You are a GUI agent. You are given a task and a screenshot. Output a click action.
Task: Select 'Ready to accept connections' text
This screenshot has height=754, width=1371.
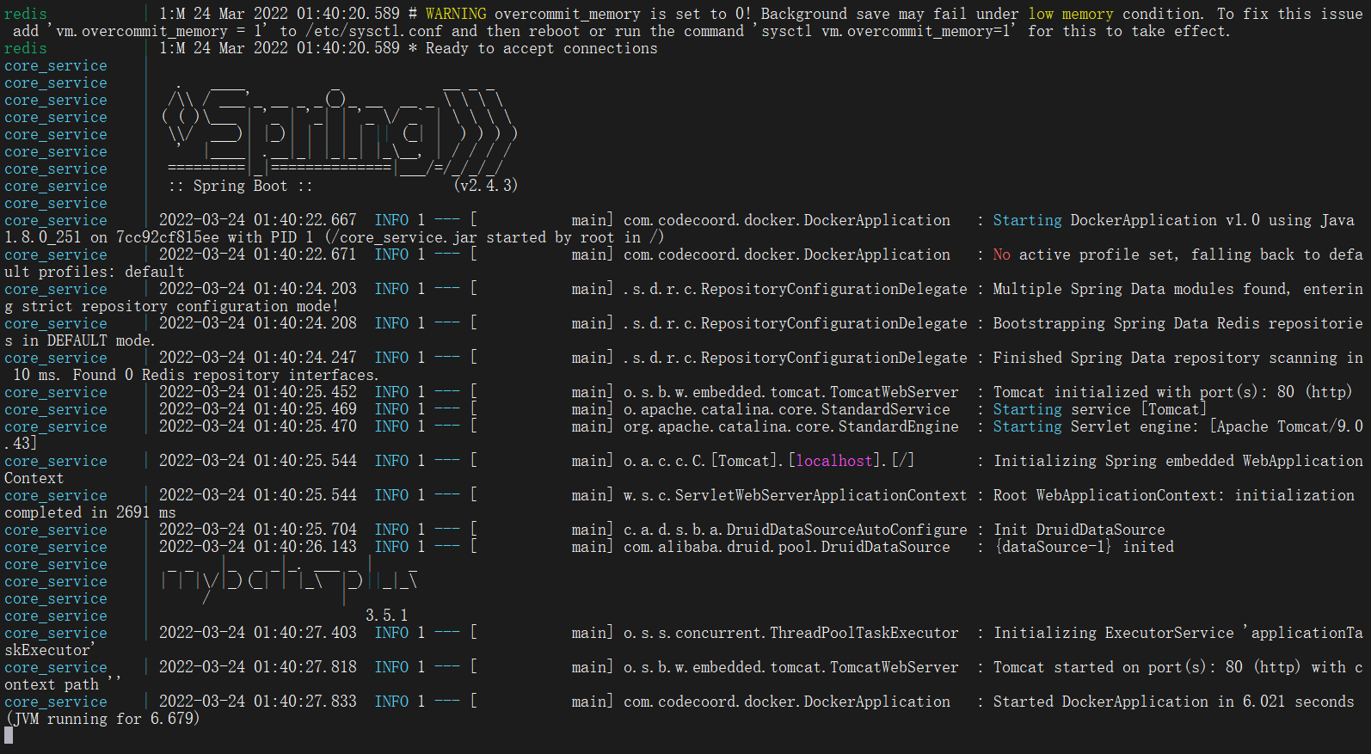(541, 48)
